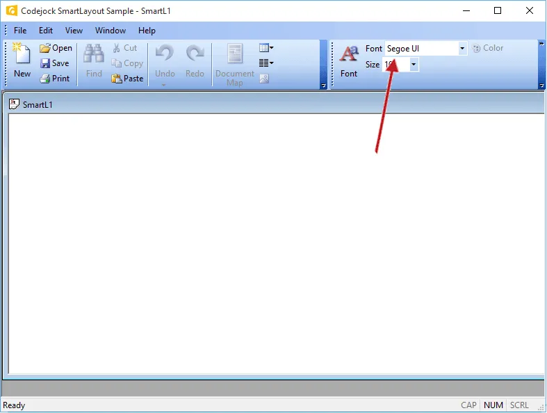The width and height of the screenshot is (547, 413).
Task: Open a file with Open button
Action: click(56, 48)
